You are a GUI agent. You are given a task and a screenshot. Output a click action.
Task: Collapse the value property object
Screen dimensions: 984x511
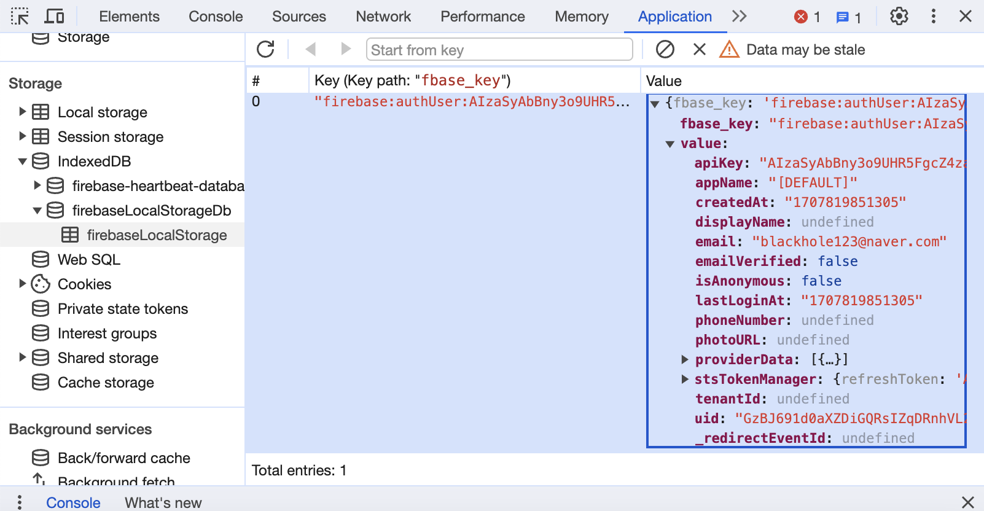click(x=670, y=144)
